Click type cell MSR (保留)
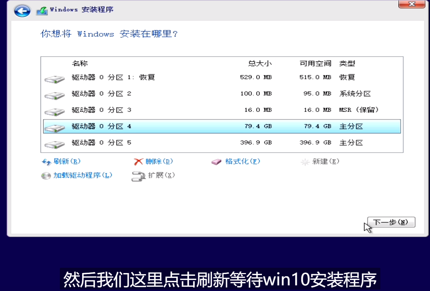The height and width of the screenshot is (291, 430). (x=359, y=110)
